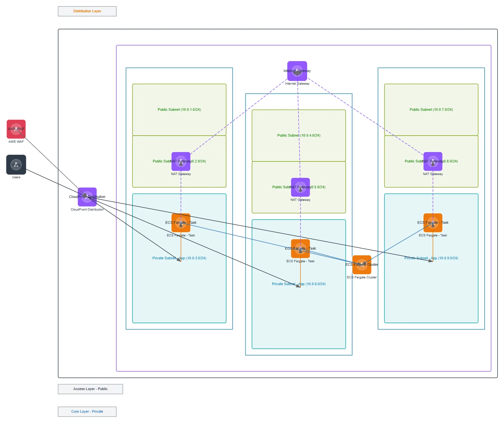This screenshot has width=504, height=423.
Task: Select Public Subnet (10.0.1.0/24) label
Action: pos(179,110)
